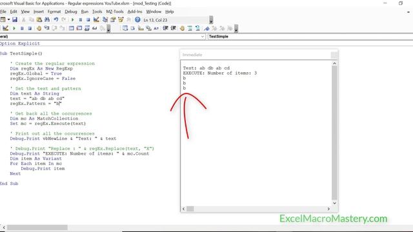Open the Add-Ins menu
Image resolution: width=413 pixels, height=232 pixels.
point(135,12)
